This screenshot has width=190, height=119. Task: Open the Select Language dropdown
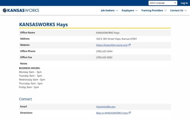pyautogui.click(x=163, y=3)
